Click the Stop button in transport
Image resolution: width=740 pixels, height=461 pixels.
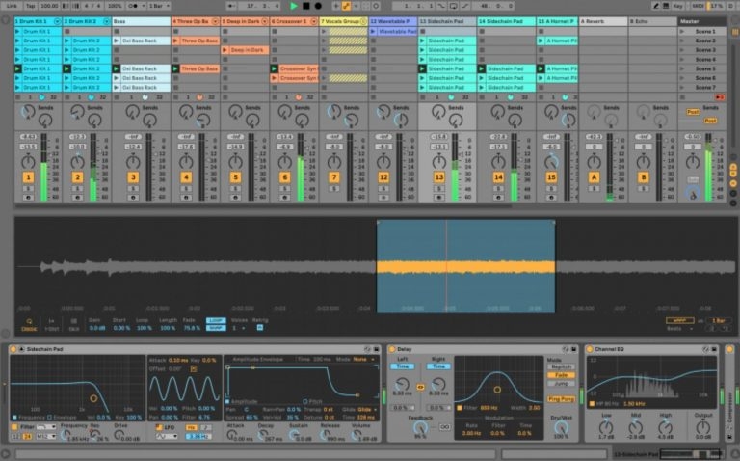click(305, 6)
